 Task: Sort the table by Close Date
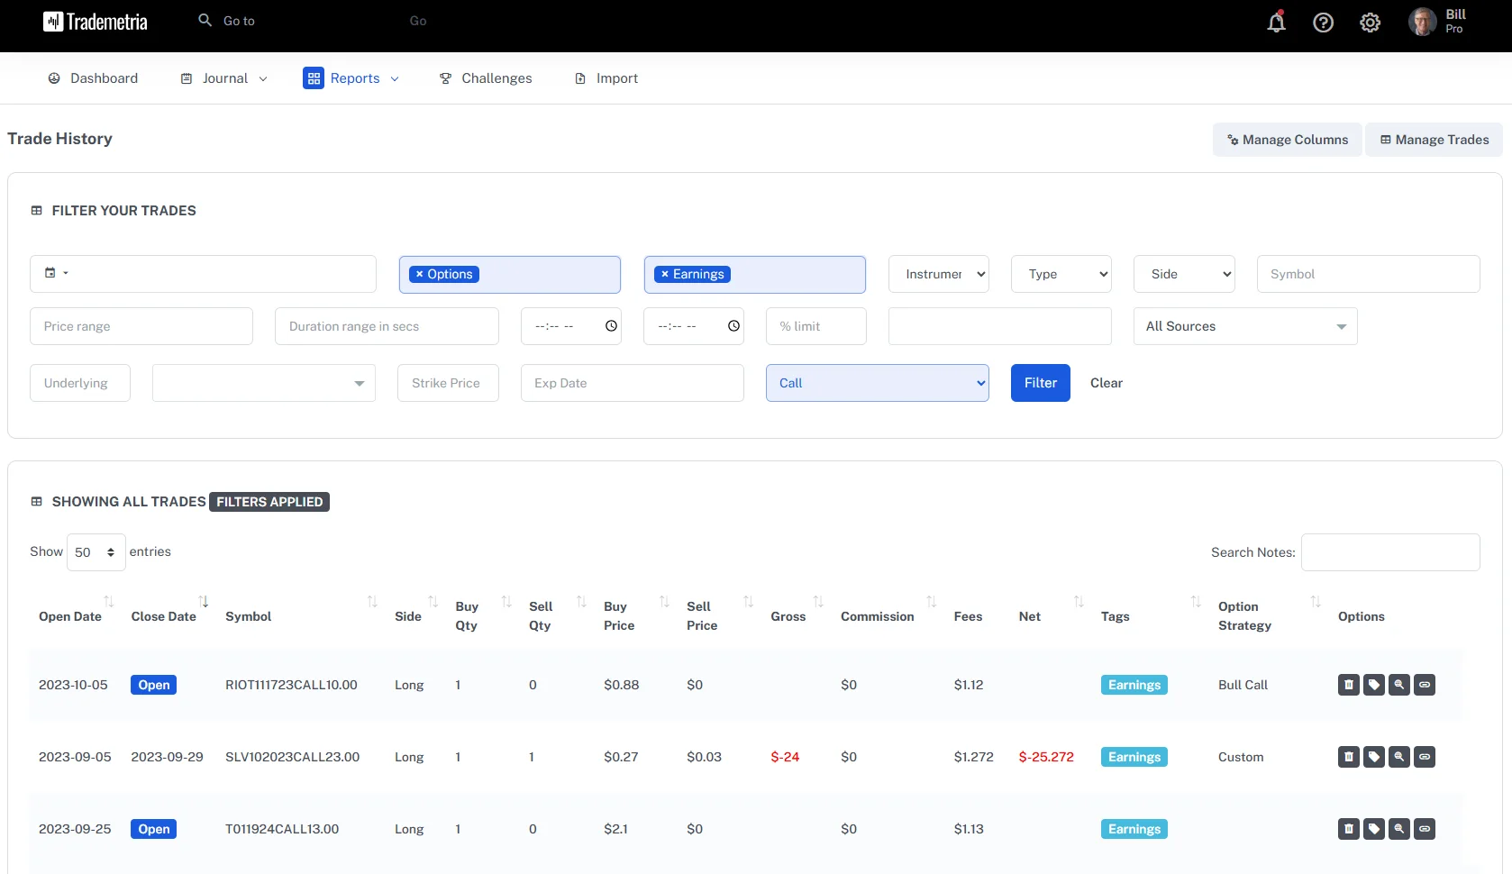point(164,616)
